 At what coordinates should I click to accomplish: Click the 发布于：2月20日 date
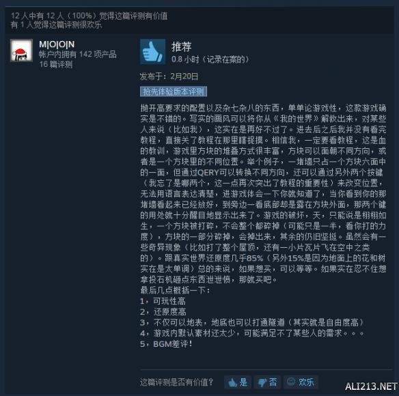point(169,76)
